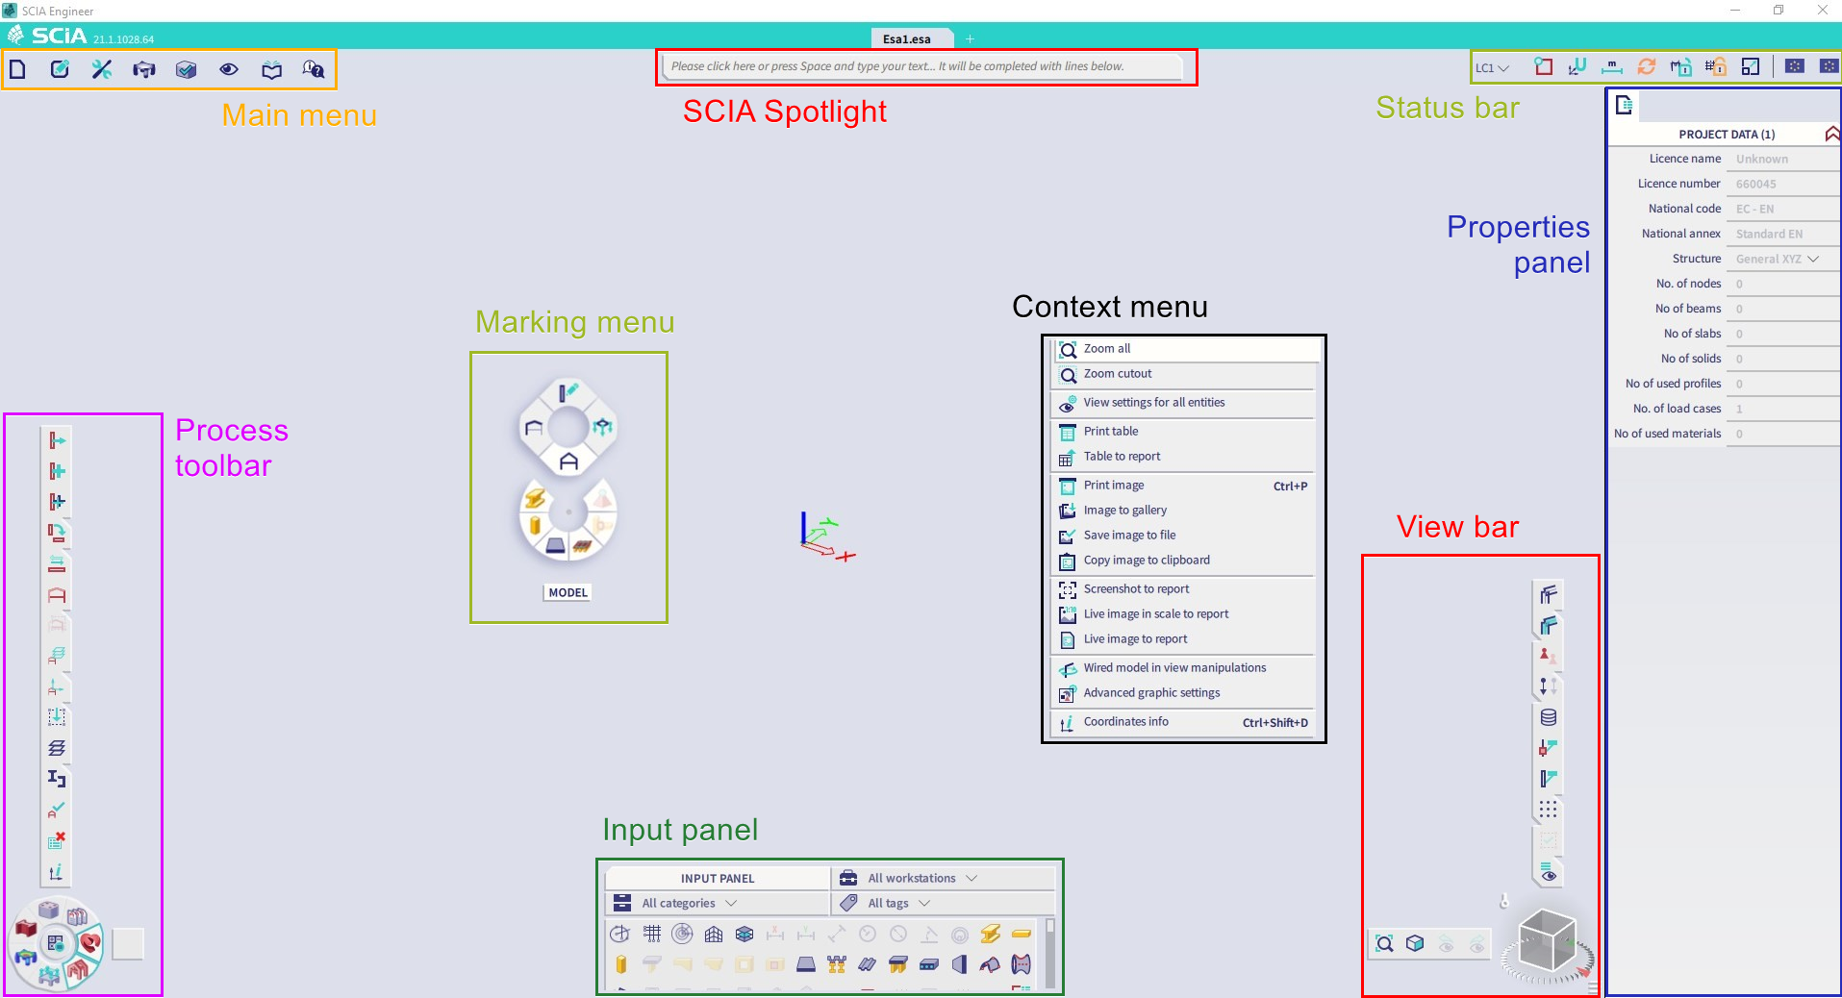This screenshot has width=1842, height=998.
Task: Click the Zoom all magnifier in View bar
Action: [x=1385, y=943]
